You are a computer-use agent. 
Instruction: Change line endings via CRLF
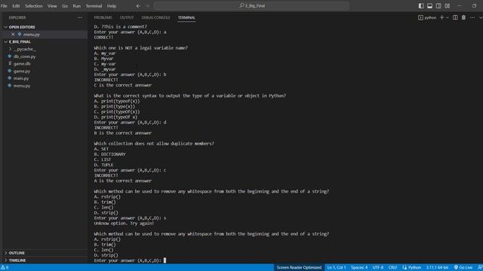pos(392,268)
